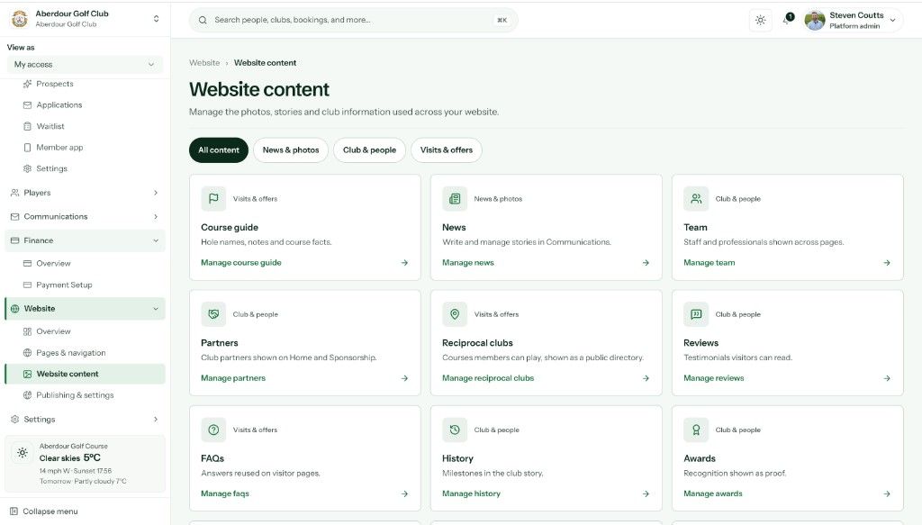Click Manage team link
Image resolution: width=922 pixels, height=525 pixels.
(710, 263)
